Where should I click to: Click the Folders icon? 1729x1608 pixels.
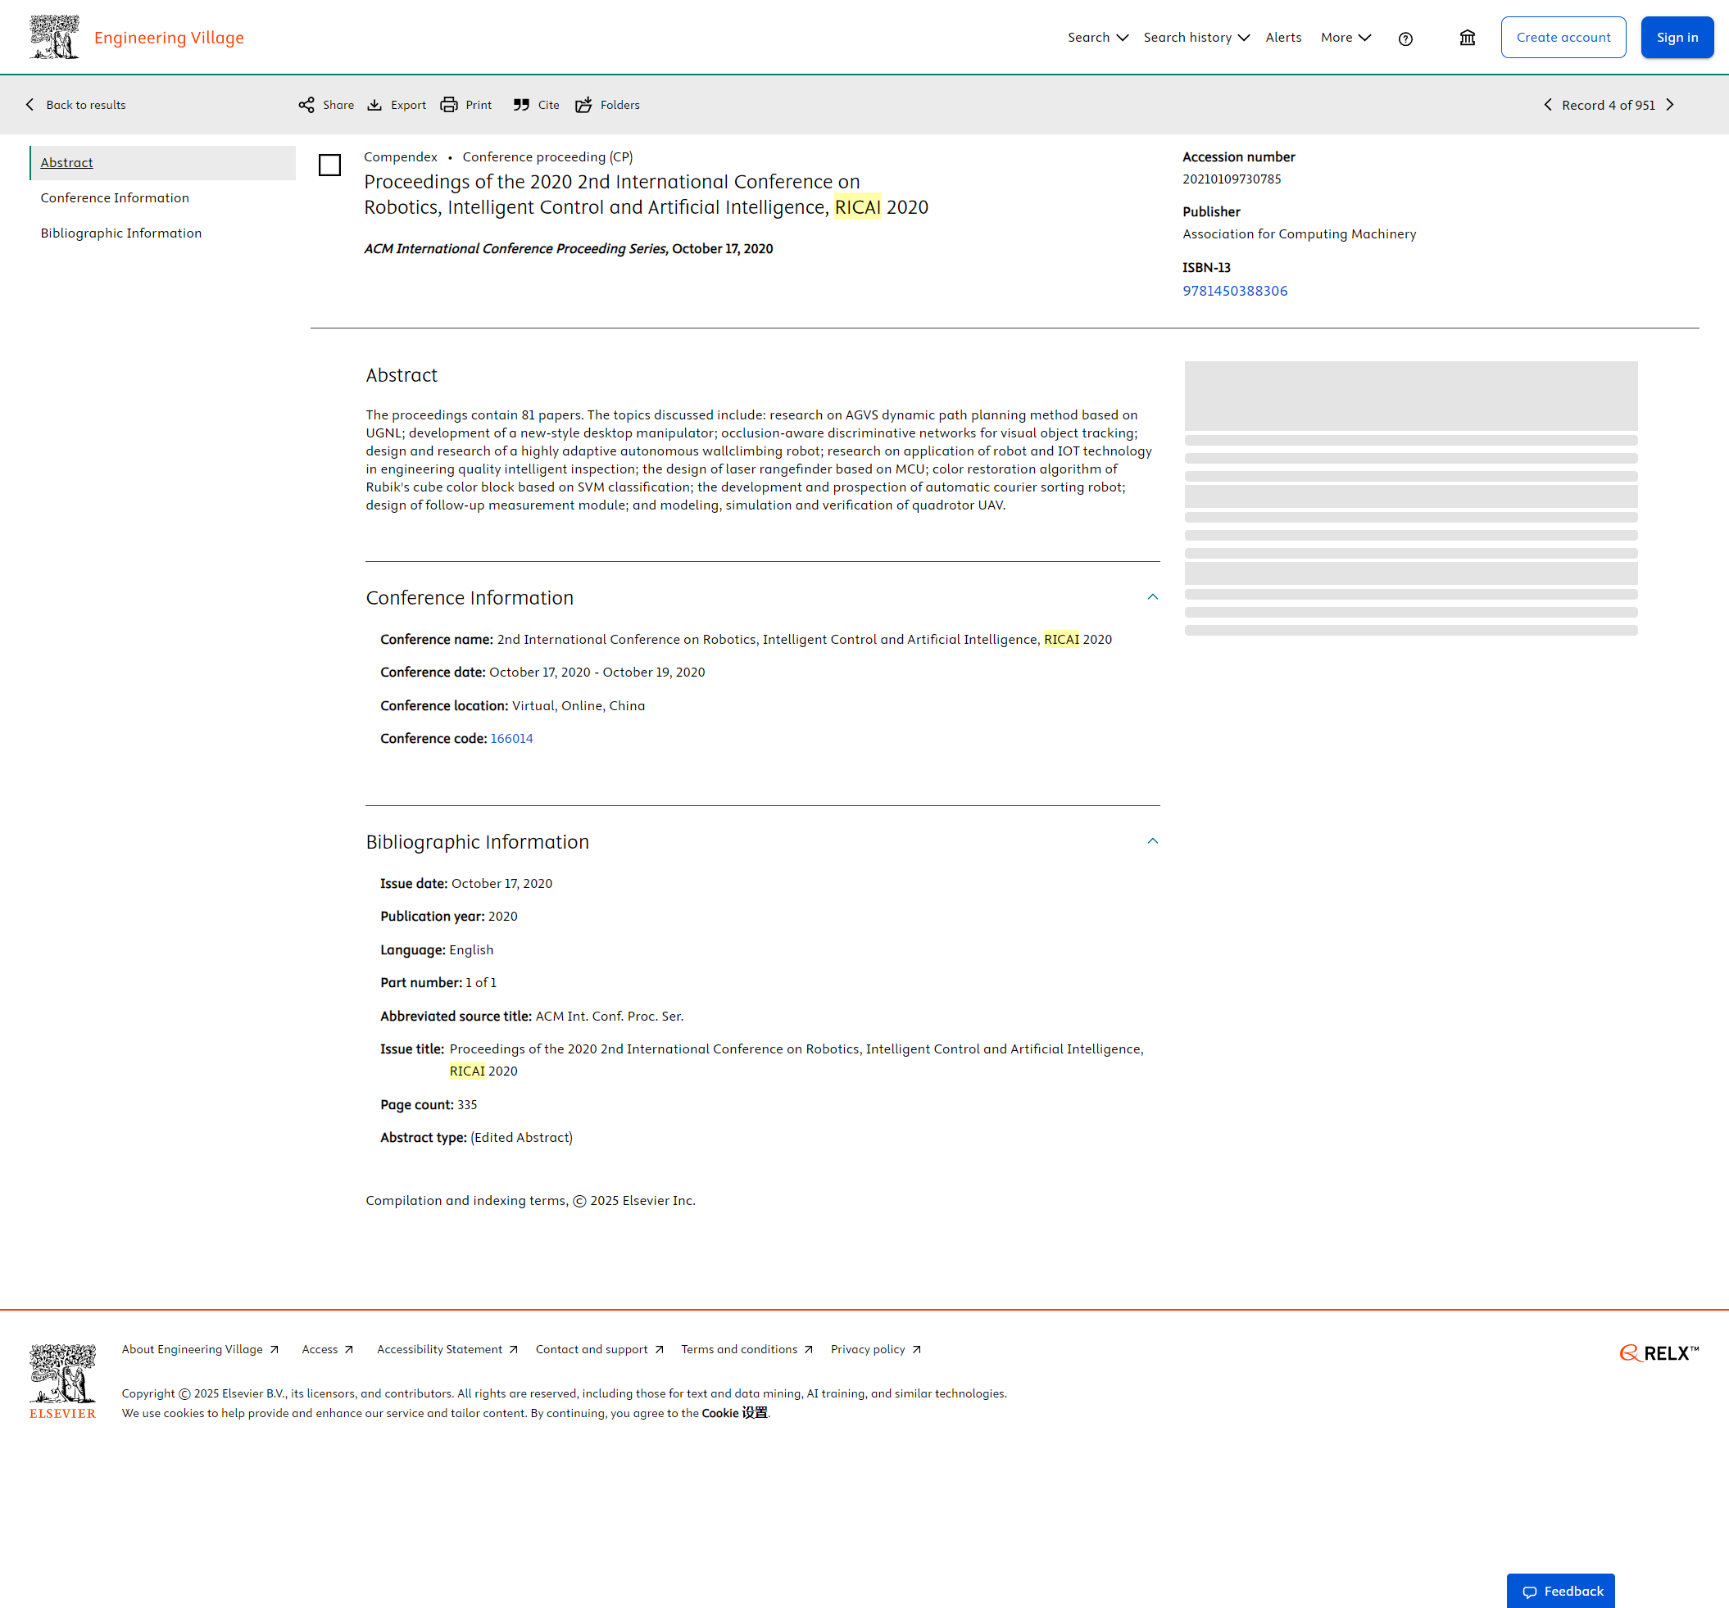(583, 105)
